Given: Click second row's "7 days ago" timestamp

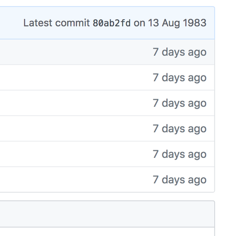Looking at the screenshot, I should point(180,78).
